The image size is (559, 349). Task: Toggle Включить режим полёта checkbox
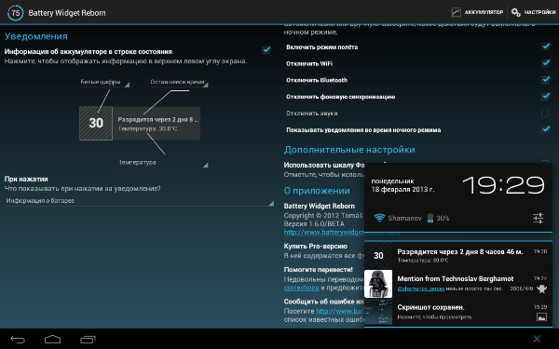[x=545, y=47]
